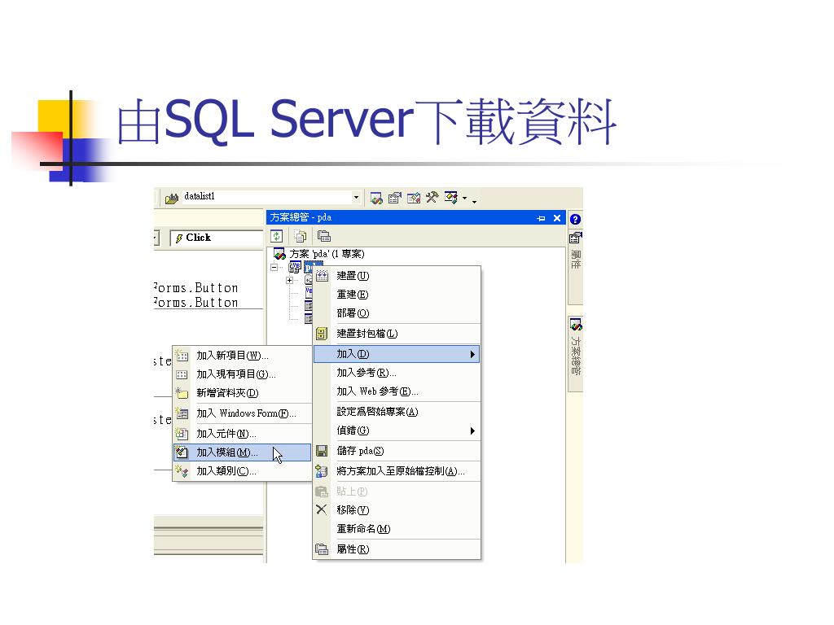Image resolution: width=834 pixels, height=625 pixels.
Task: Select 加入新項目(W)... in submenu
Action: pyautogui.click(x=242, y=356)
